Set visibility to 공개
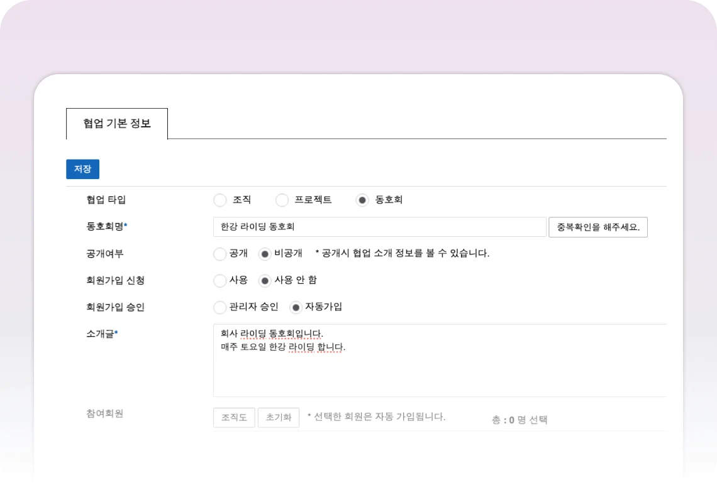The height and width of the screenshot is (490, 717). [x=220, y=254]
